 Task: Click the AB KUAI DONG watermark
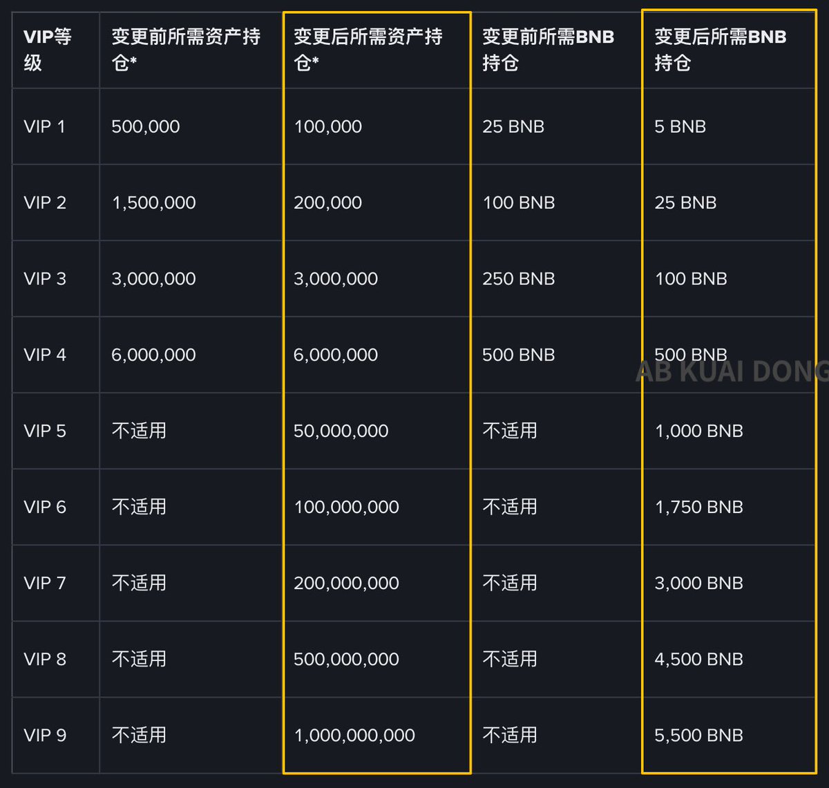(x=731, y=373)
